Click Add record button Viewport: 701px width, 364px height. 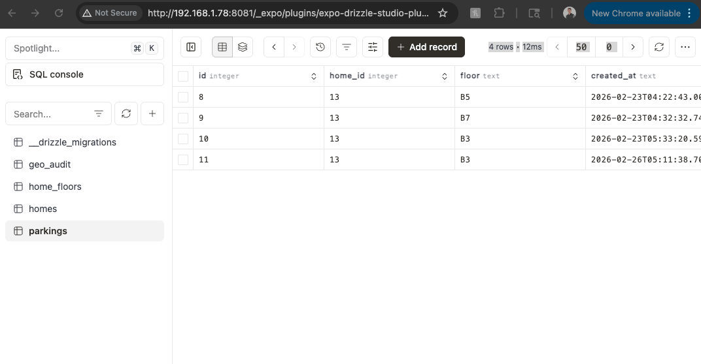426,47
